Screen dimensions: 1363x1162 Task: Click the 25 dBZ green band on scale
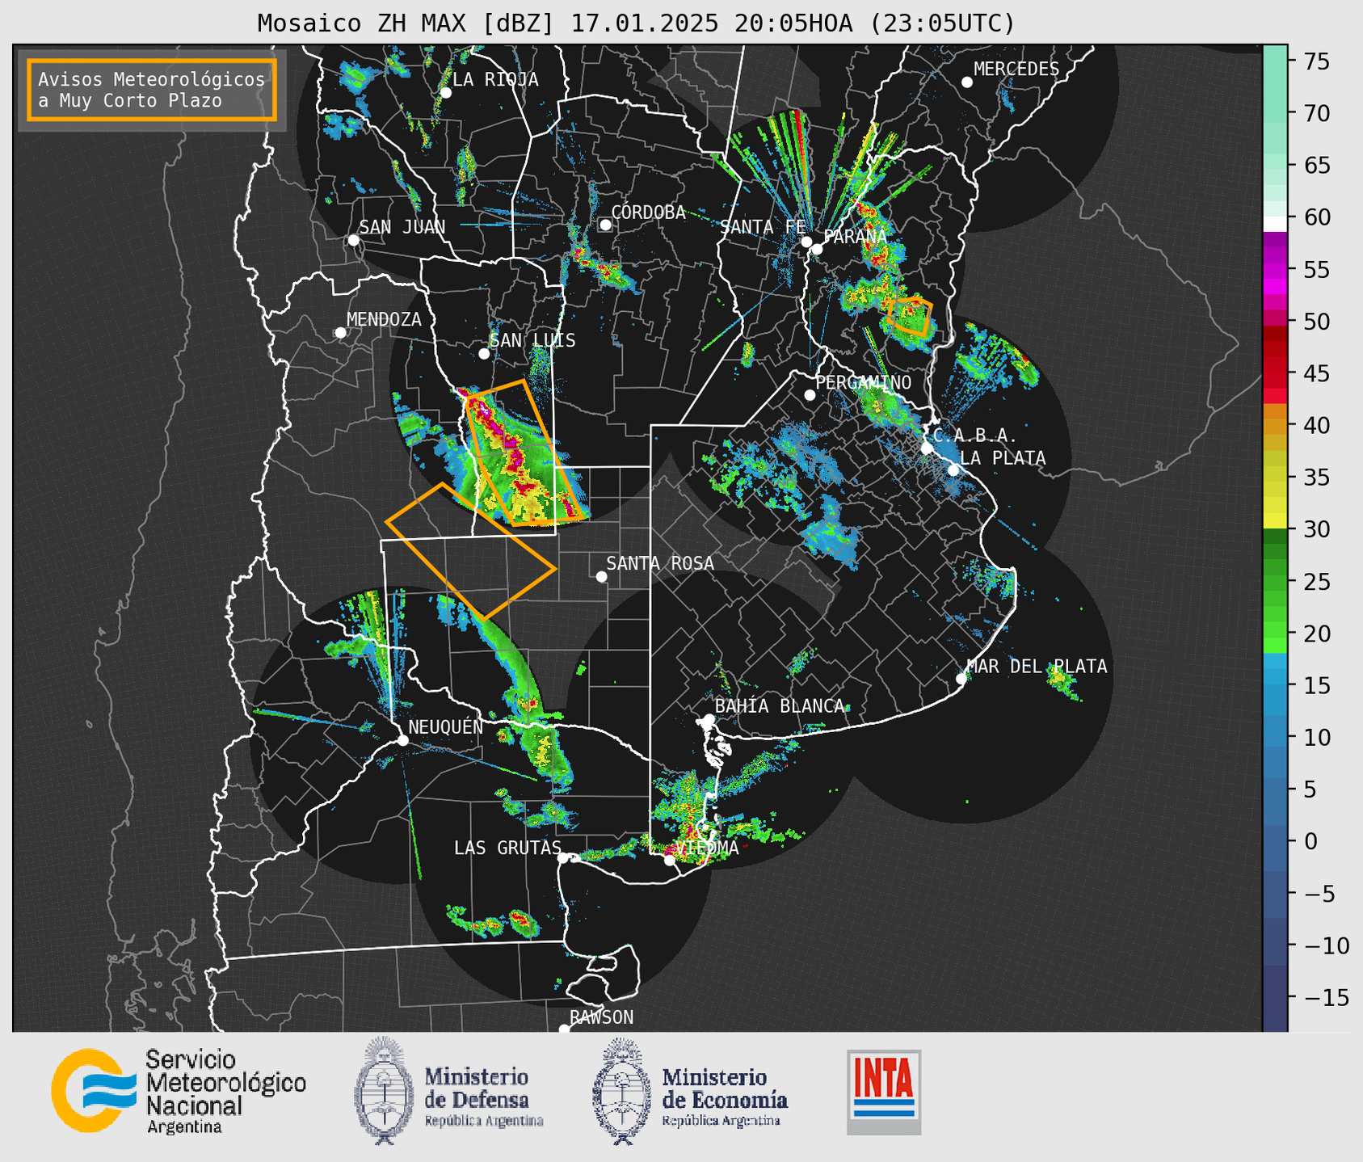1275,581
